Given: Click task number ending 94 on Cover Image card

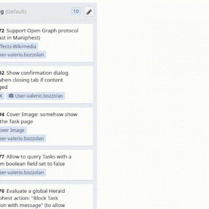Looking at the screenshot, I should point(2,114).
